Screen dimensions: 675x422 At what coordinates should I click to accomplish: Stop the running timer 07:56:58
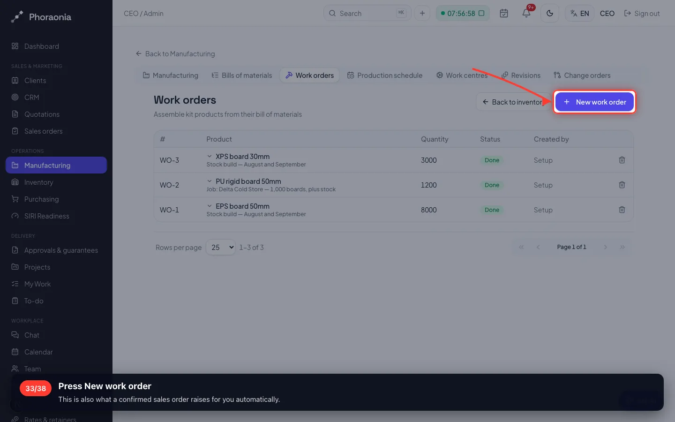(481, 13)
